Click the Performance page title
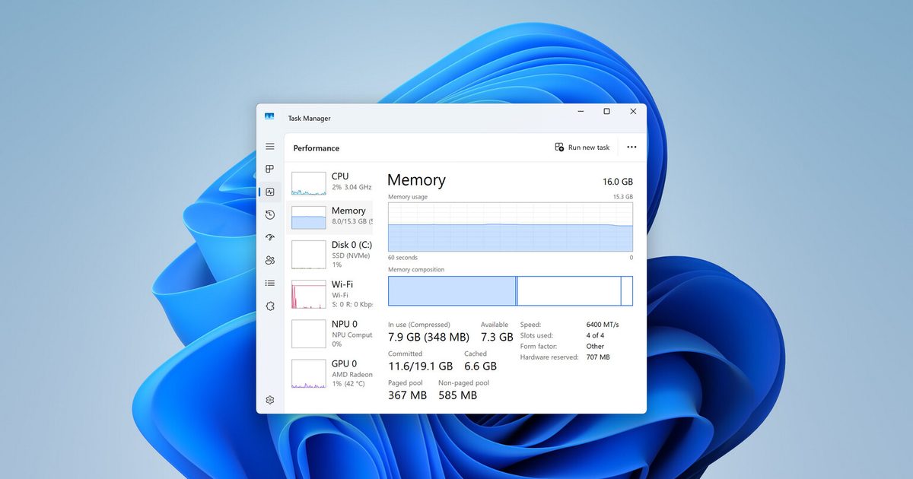The image size is (913, 479). coord(317,148)
